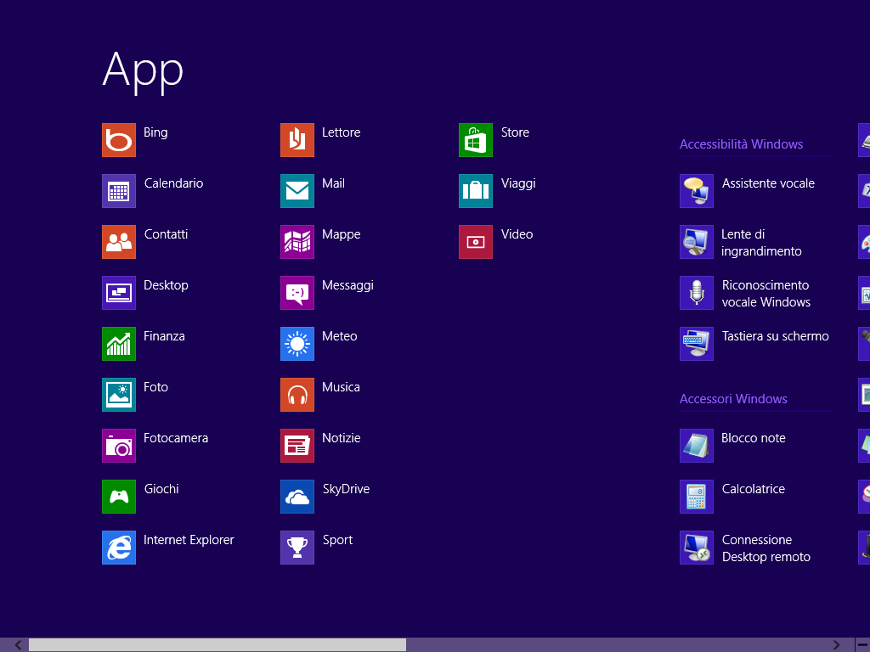Launch Riconoscimento vocale Windows
870x652 pixels.
point(697,293)
